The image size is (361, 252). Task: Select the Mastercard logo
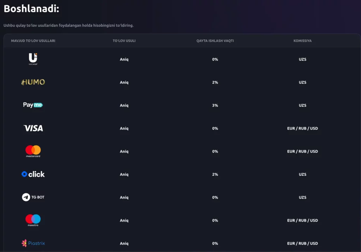coord(33,151)
